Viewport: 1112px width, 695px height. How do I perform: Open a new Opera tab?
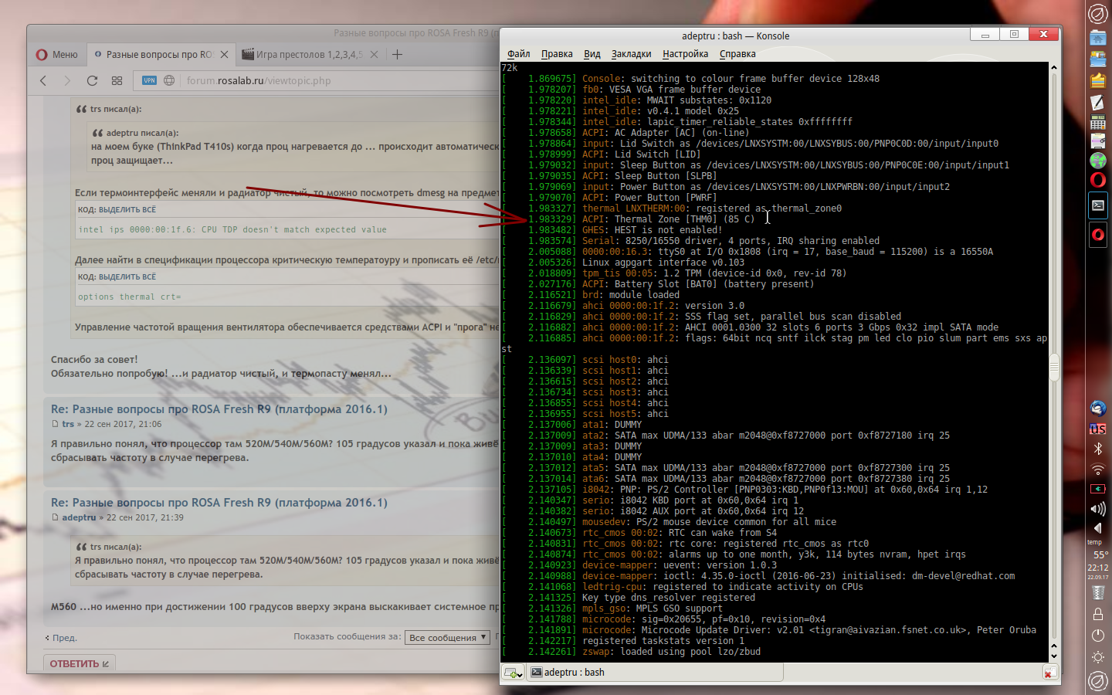tap(397, 54)
